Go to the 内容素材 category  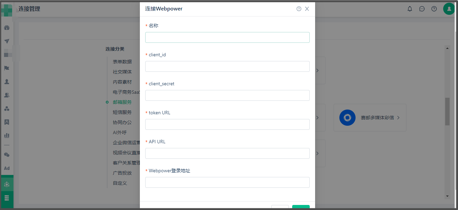point(122,82)
